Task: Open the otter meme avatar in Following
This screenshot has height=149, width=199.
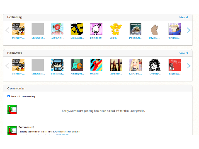Action: [136, 29]
